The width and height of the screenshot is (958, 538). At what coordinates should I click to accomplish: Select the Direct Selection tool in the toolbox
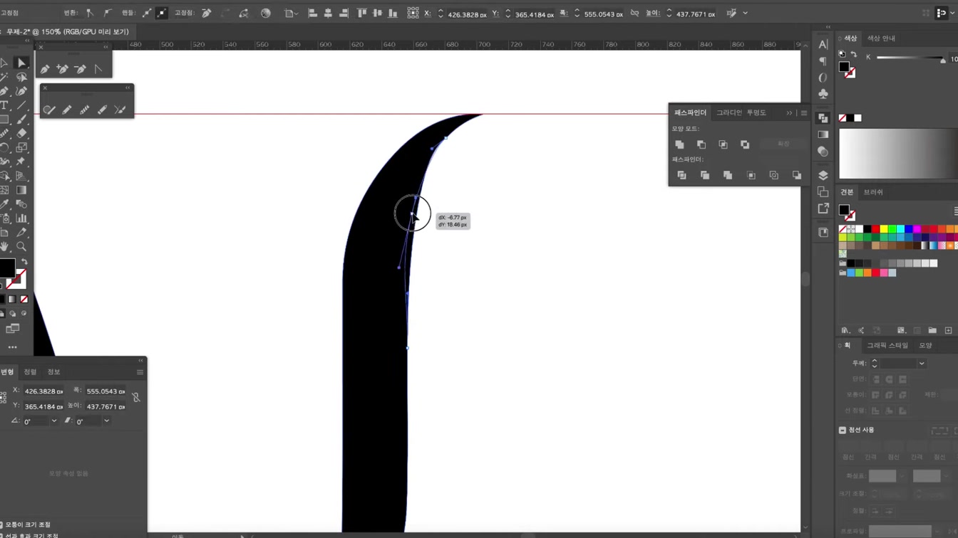[x=21, y=63]
